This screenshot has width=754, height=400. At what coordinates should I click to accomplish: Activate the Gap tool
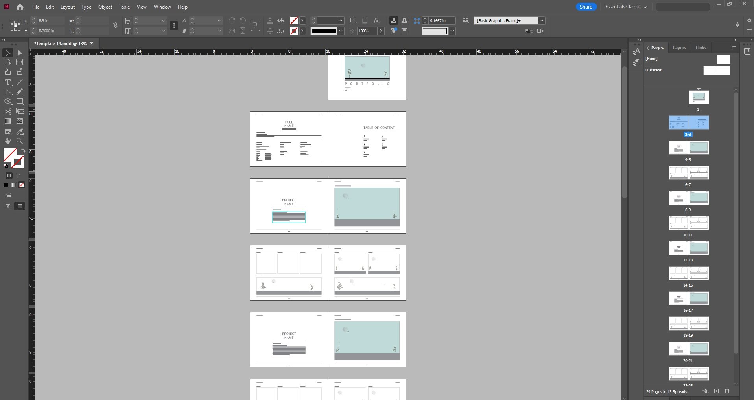click(20, 62)
